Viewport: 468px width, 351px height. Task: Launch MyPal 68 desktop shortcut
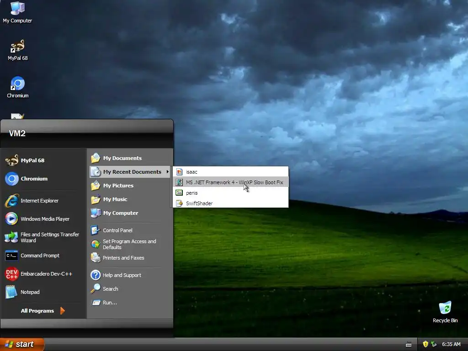tap(17, 50)
